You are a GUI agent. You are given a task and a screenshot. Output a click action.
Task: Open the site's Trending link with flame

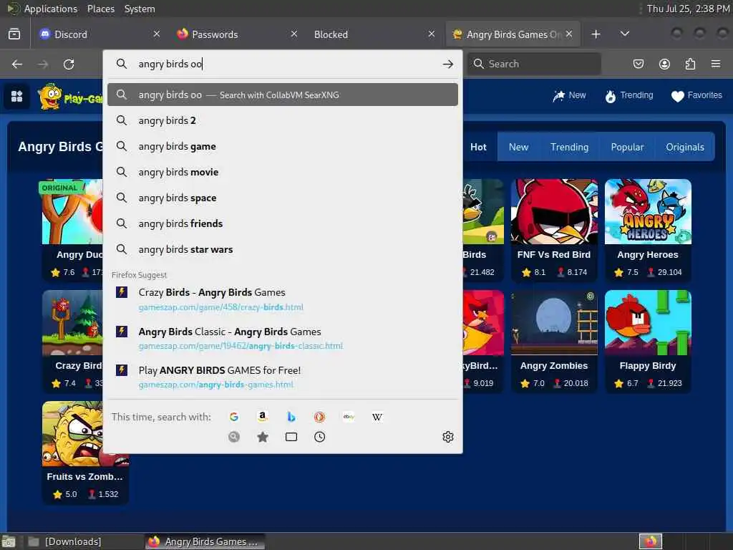point(629,95)
